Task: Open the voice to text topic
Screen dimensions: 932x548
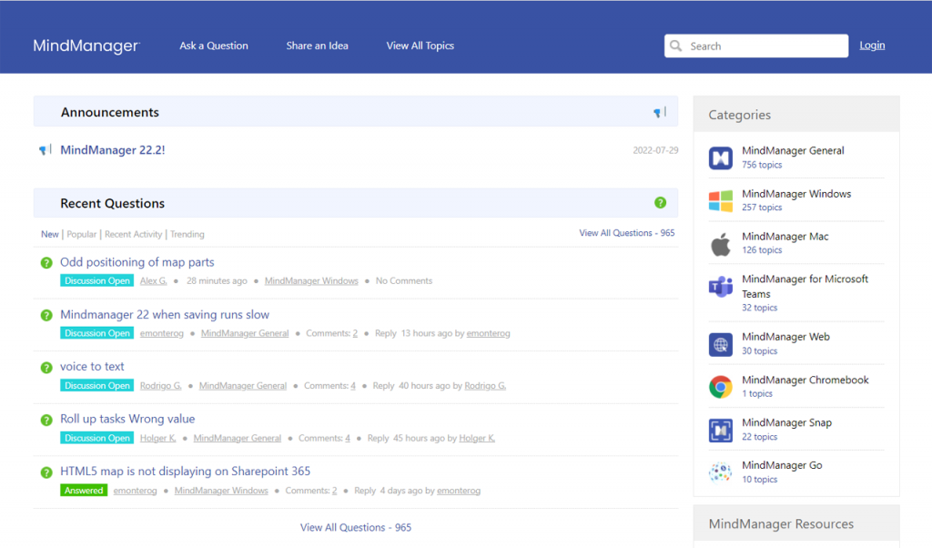Action: click(92, 367)
